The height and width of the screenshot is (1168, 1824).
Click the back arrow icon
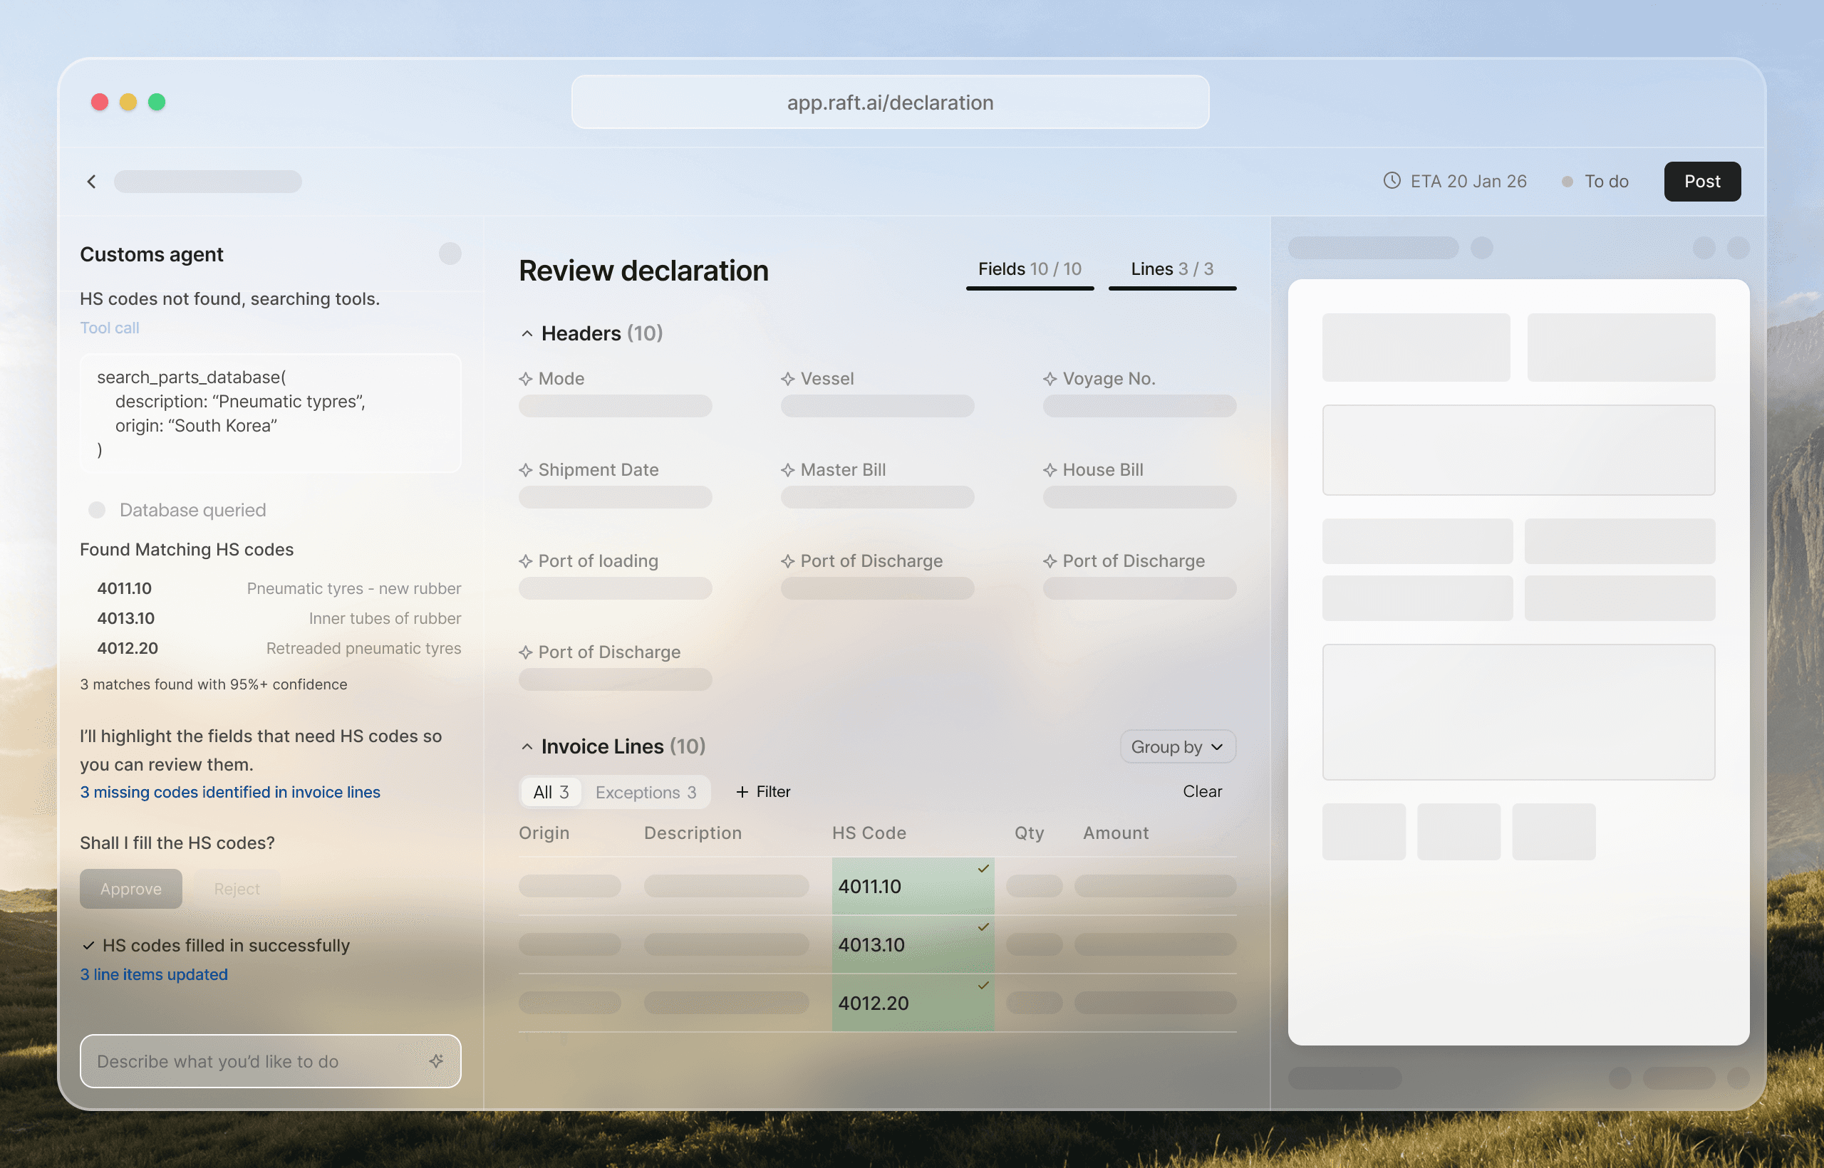click(x=92, y=182)
